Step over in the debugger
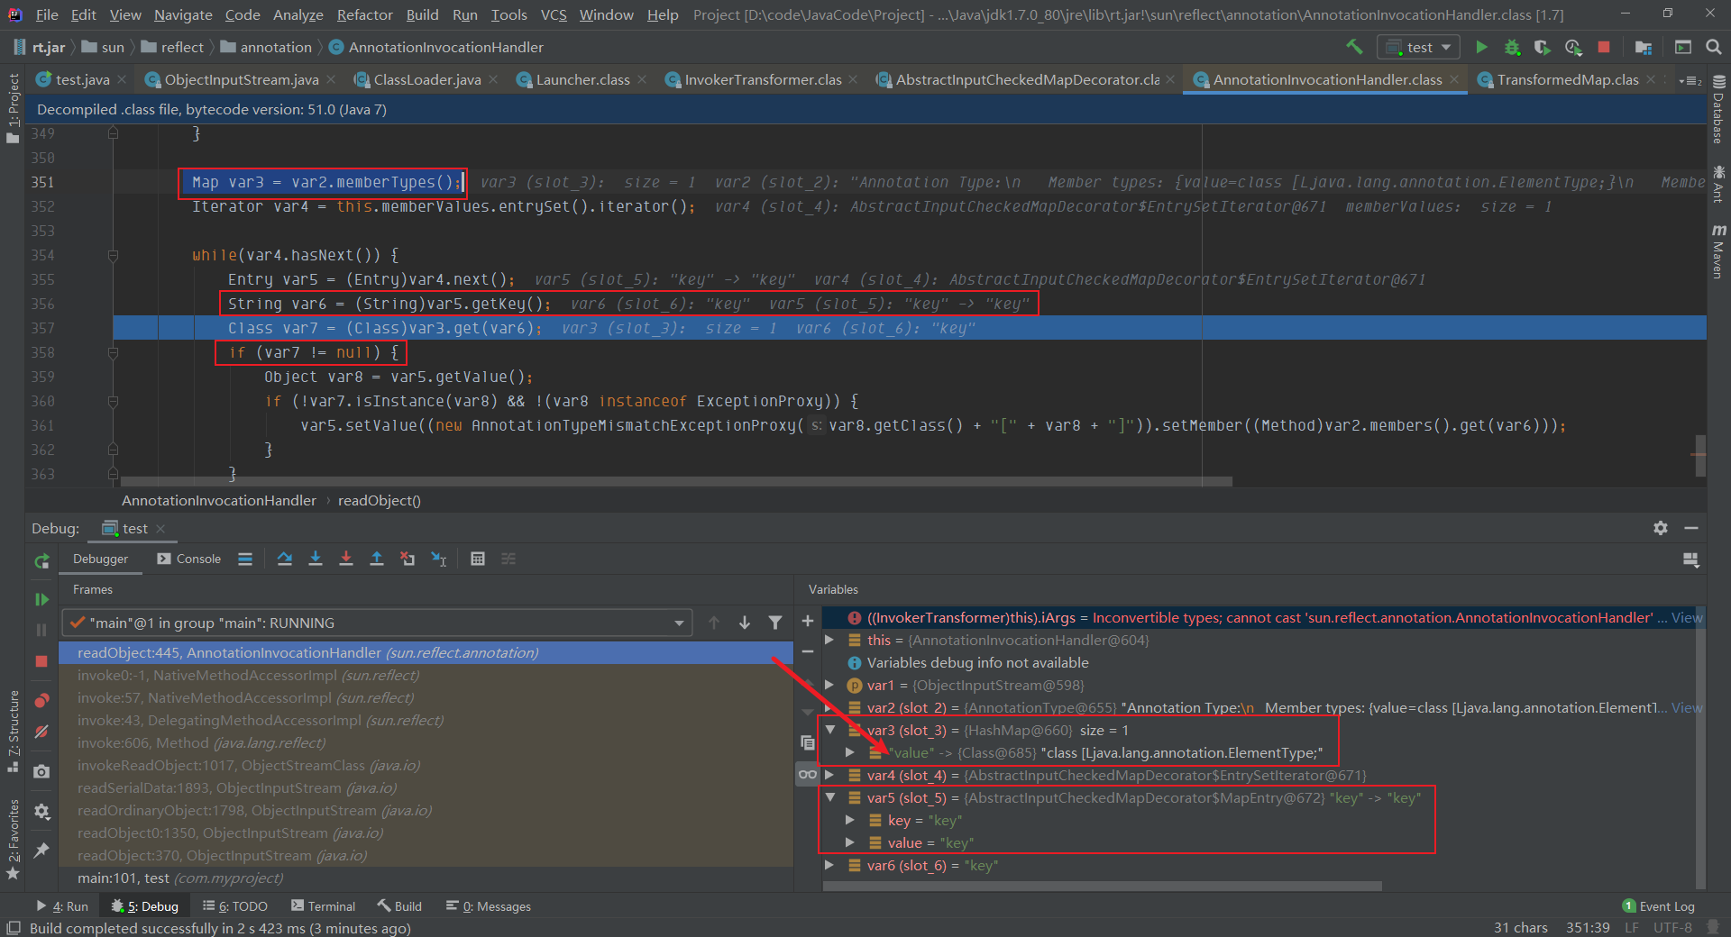This screenshot has width=1731, height=937. pyautogui.click(x=285, y=559)
